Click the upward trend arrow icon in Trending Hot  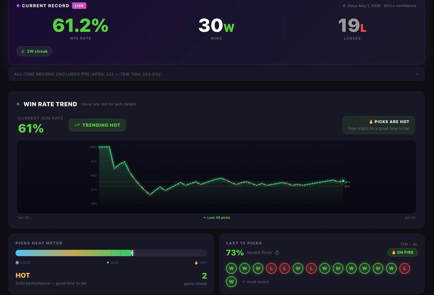click(x=77, y=125)
